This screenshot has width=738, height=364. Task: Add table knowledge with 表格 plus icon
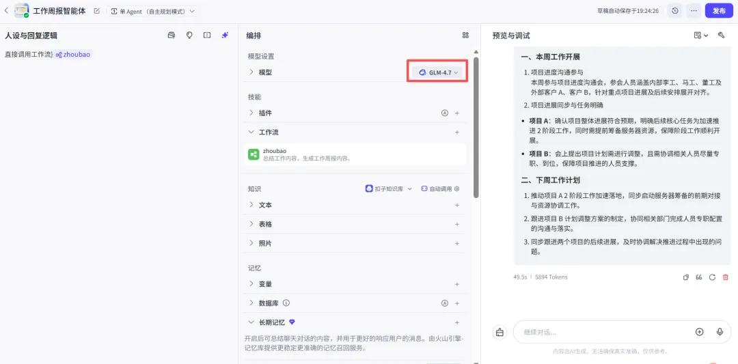point(457,224)
